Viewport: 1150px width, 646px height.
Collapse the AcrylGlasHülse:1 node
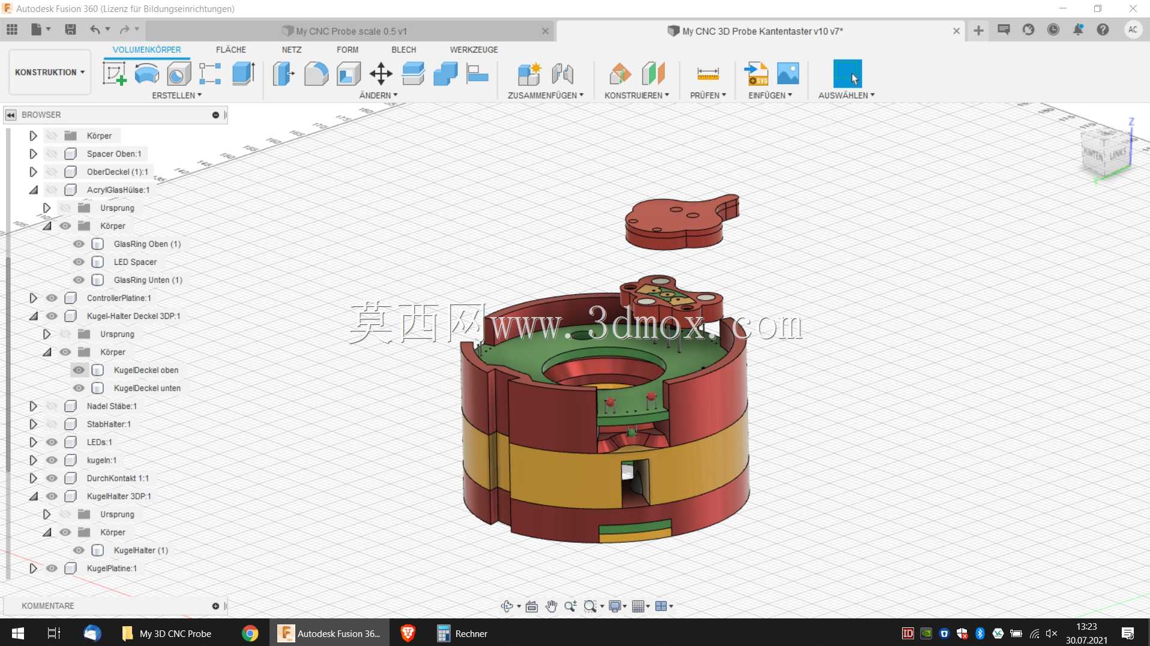click(x=33, y=190)
